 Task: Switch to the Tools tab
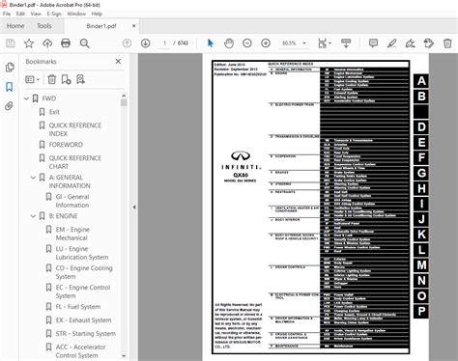coord(44,26)
